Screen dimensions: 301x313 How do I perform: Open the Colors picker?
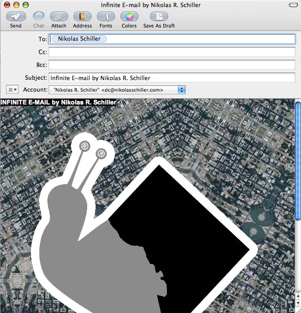pyautogui.click(x=129, y=16)
